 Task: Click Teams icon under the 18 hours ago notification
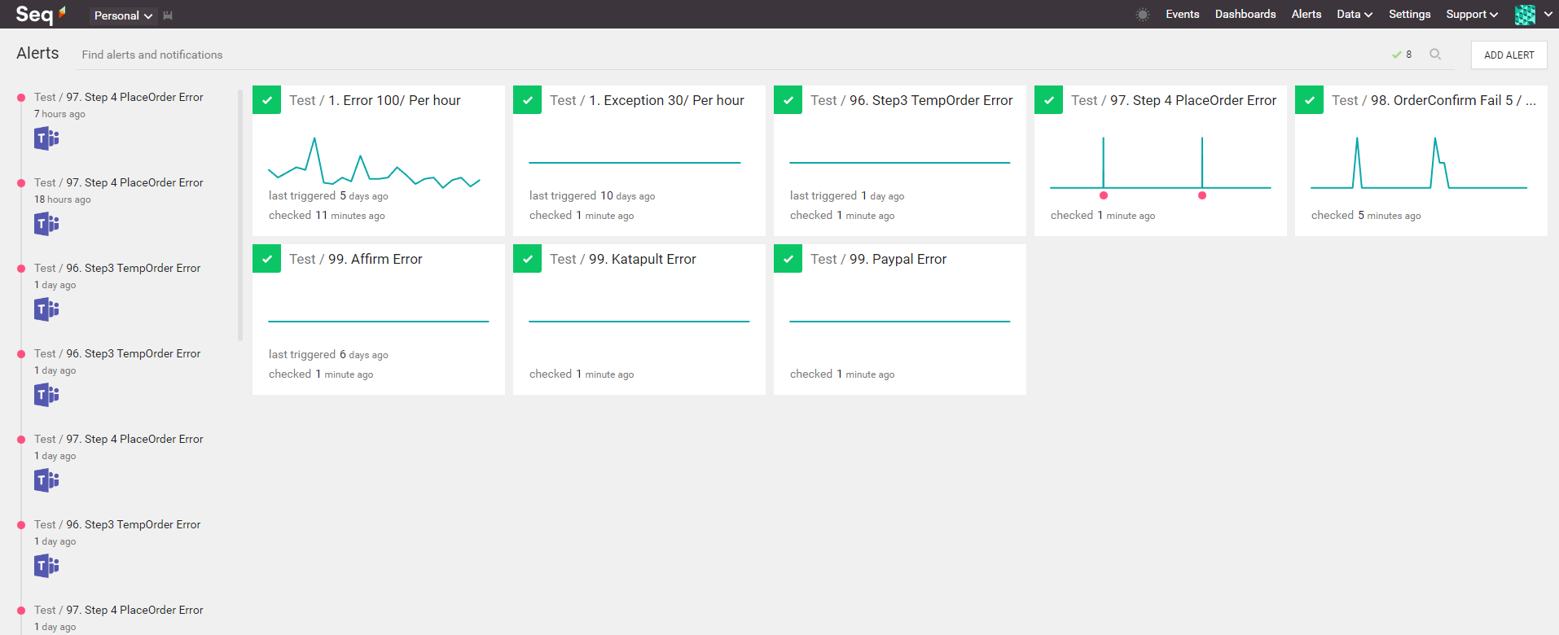(x=46, y=224)
